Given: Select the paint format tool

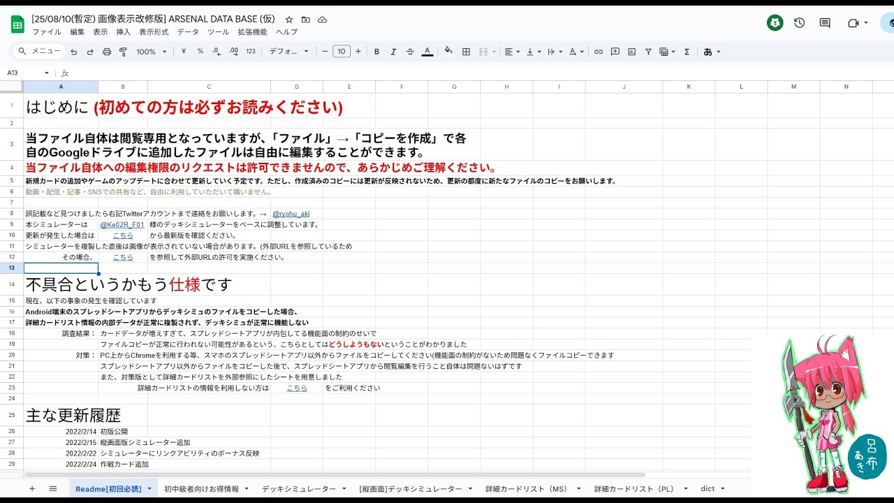Looking at the screenshot, I should tap(124, 52).
